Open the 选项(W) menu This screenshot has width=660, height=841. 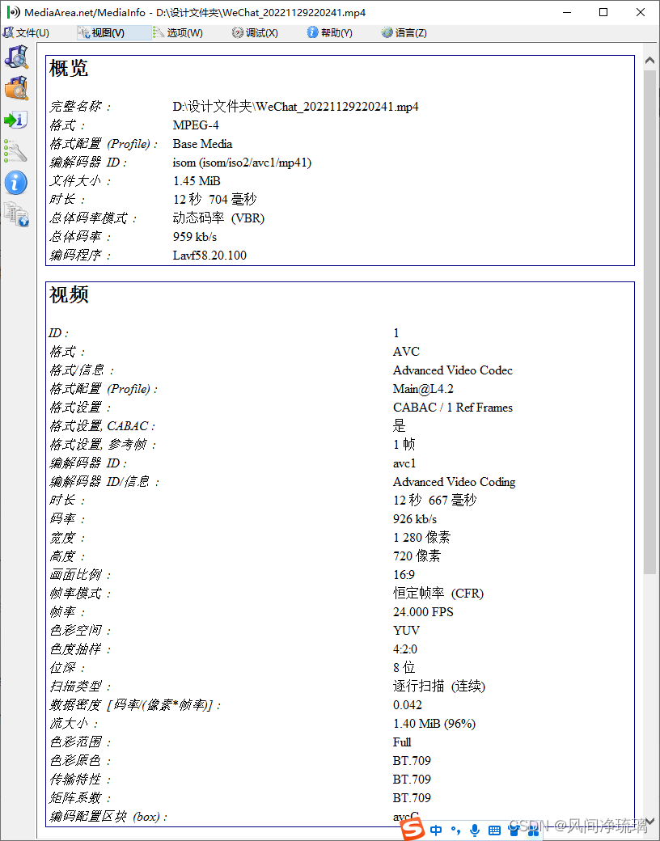pyautogui.click(x=178, y=32)
